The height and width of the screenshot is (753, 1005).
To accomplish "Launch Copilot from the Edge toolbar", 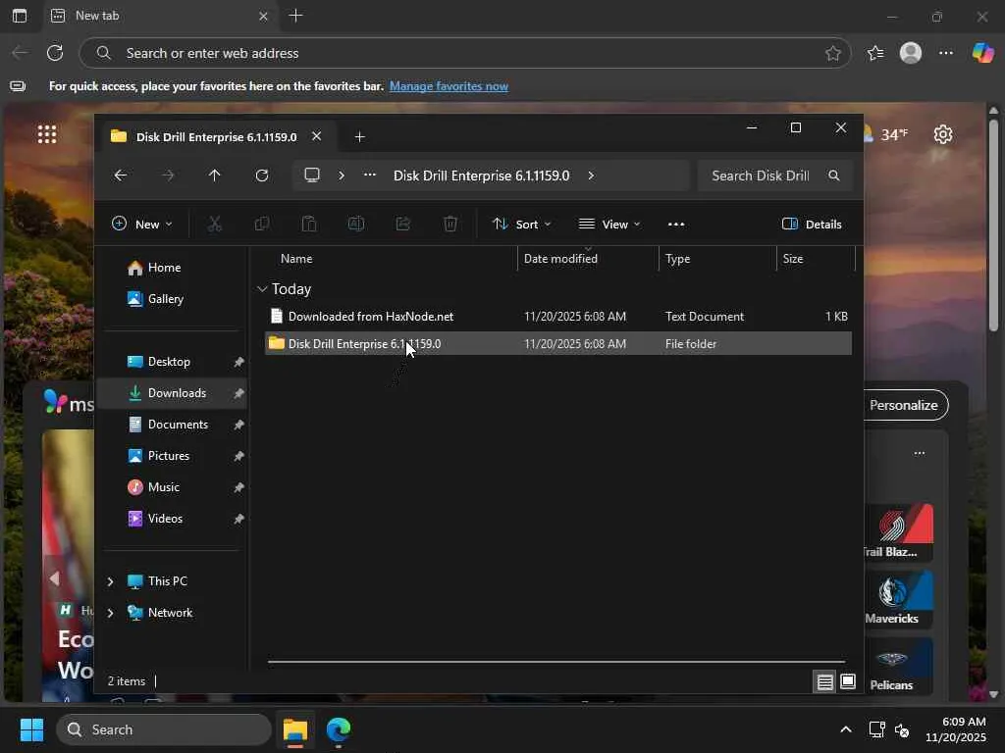I will [x=982, y=53].
